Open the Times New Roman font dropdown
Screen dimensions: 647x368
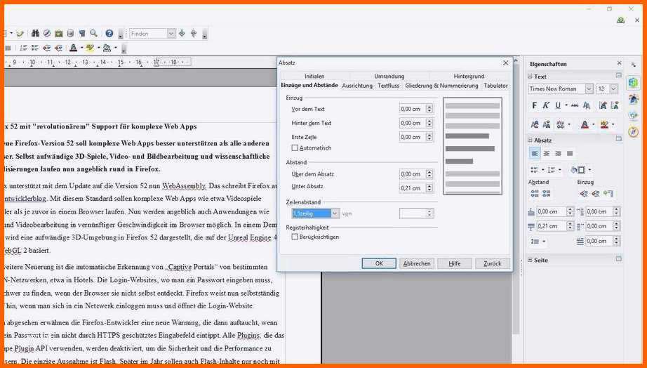point(589,88)
